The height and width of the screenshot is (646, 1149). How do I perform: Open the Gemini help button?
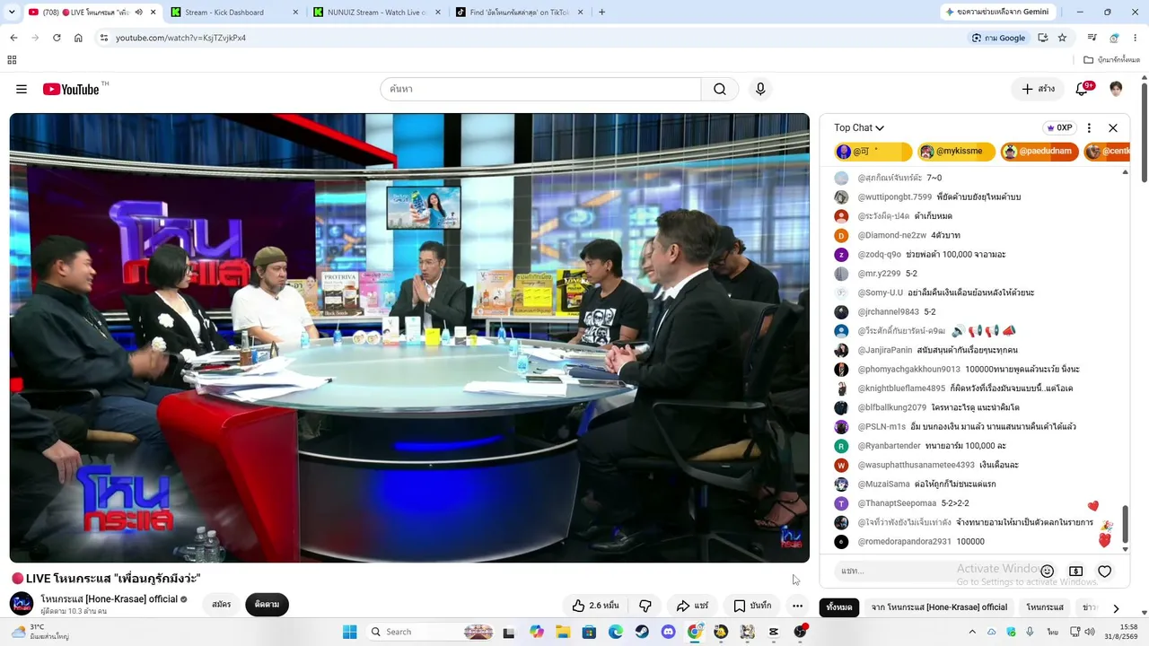point(997,13)
